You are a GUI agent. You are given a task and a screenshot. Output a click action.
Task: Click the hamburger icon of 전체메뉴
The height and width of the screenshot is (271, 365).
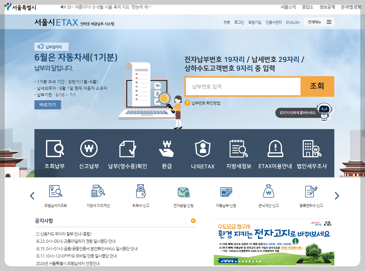coord(329,22)
